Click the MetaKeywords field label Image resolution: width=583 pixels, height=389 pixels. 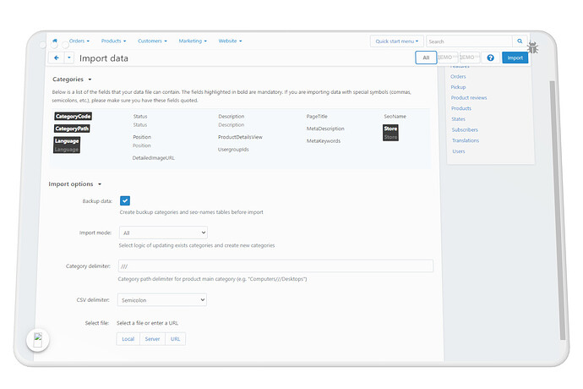pos(324,141)
